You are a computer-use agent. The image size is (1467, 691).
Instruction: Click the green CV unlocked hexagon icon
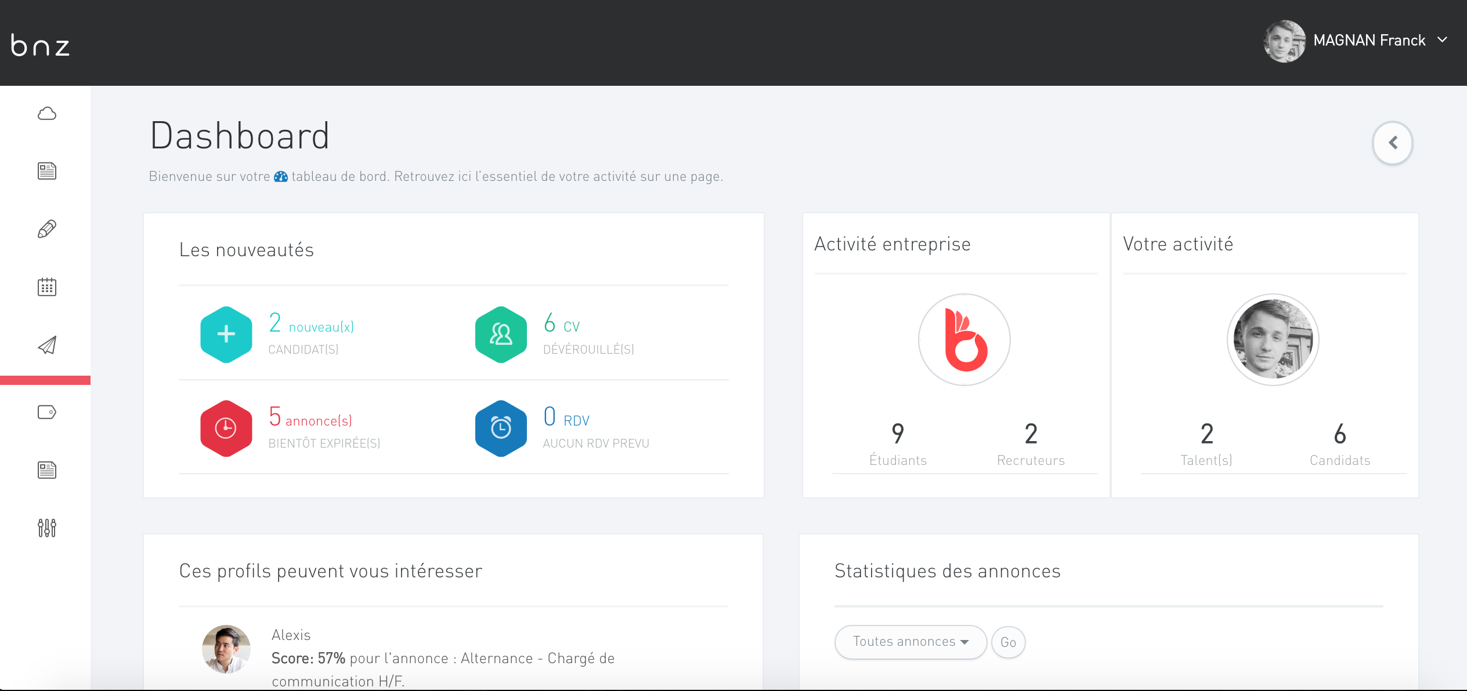pyautogui.click(x=501, y=334)
